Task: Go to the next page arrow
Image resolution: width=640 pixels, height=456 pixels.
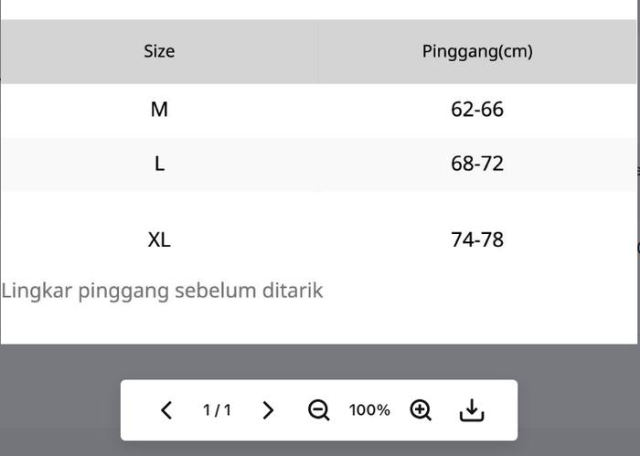Action: point(268,410)
